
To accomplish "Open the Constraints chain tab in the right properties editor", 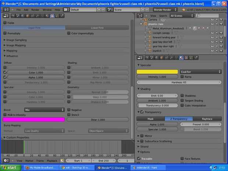I will tap(167, 58).
